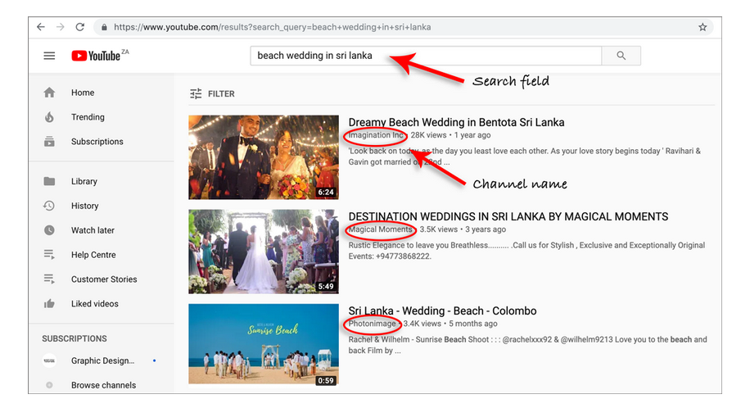Open Subscriptions in sidebar

tap(97, 141)
